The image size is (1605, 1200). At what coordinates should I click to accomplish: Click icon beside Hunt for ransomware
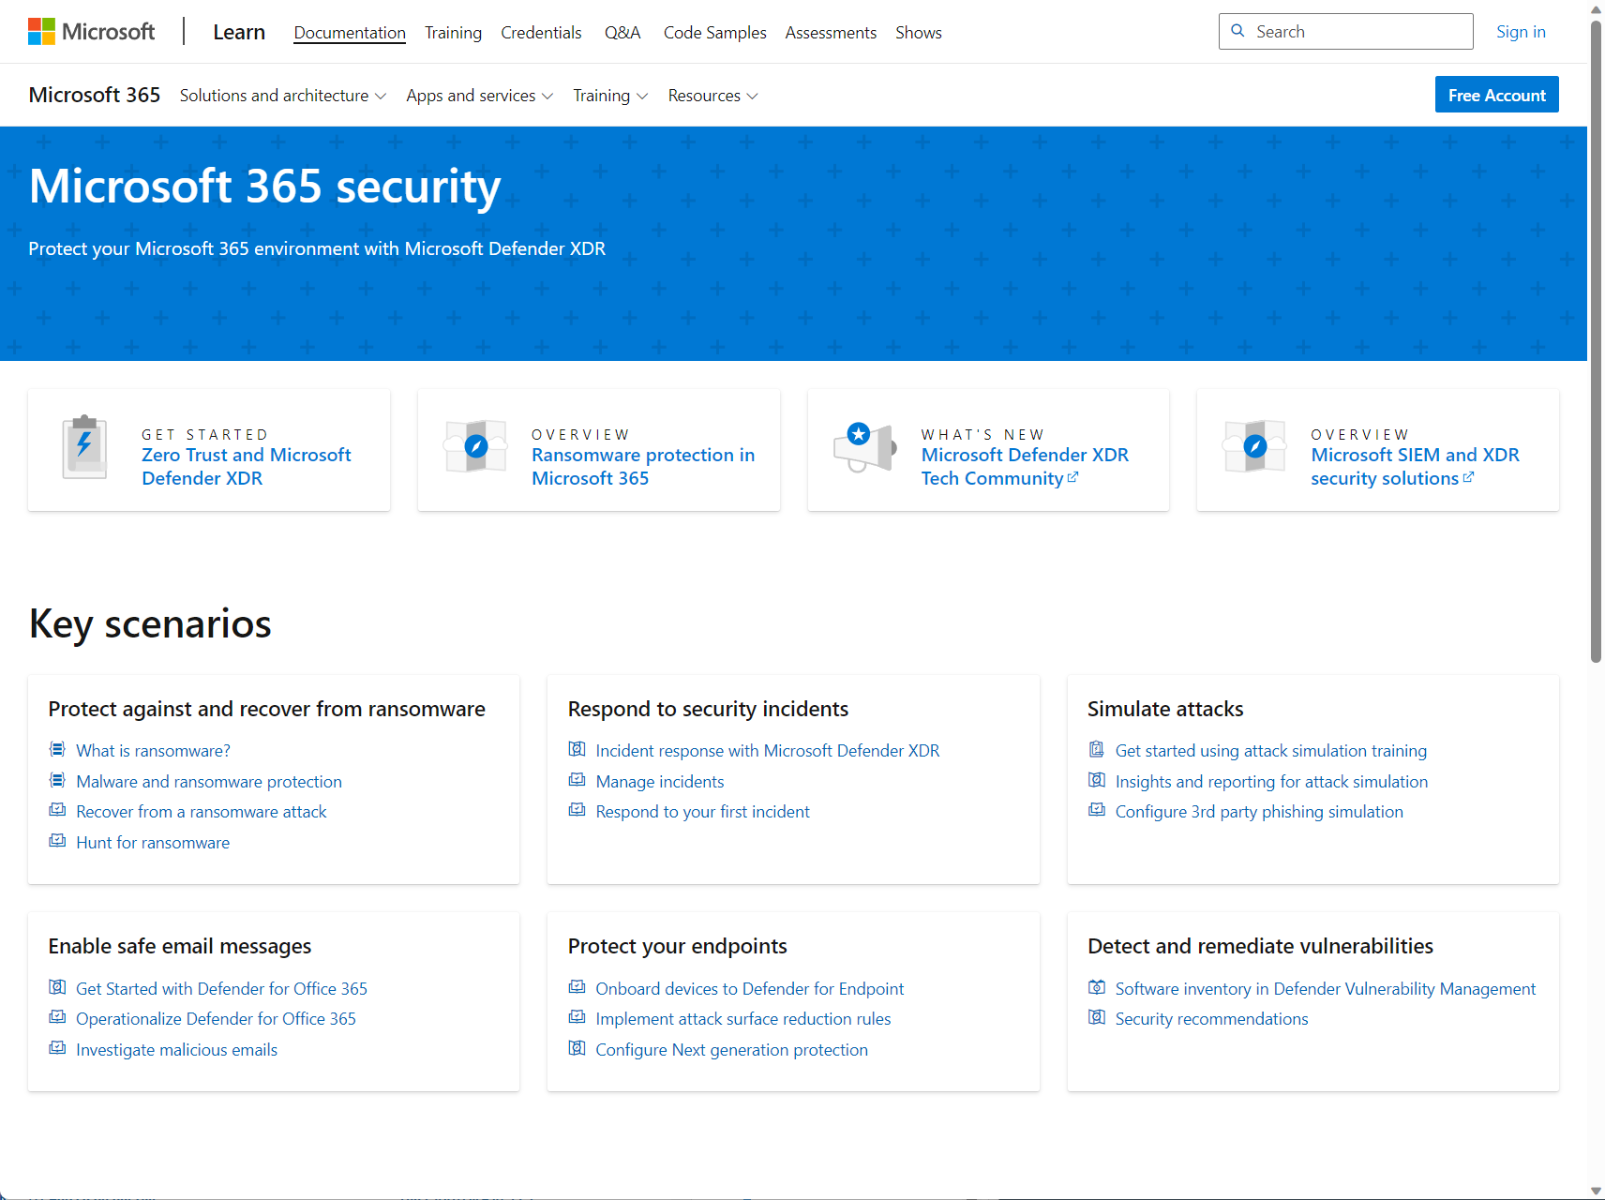(57, 841)
